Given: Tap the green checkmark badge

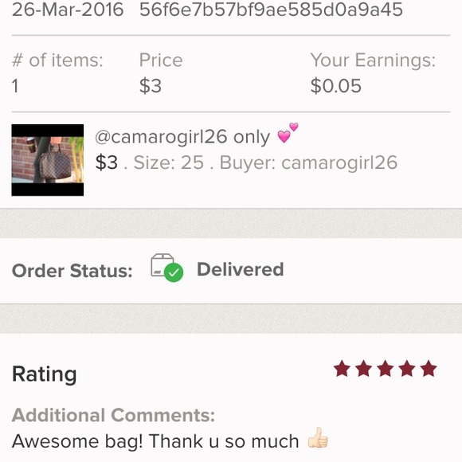Looking at the screenshot, I should point(174,272).
